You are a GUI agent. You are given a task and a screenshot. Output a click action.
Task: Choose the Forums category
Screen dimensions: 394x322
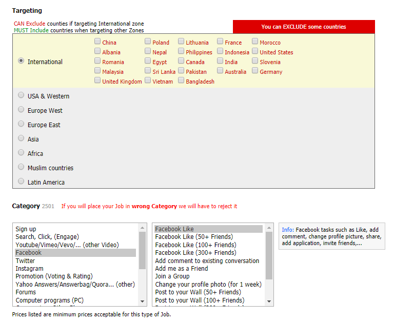75,292
